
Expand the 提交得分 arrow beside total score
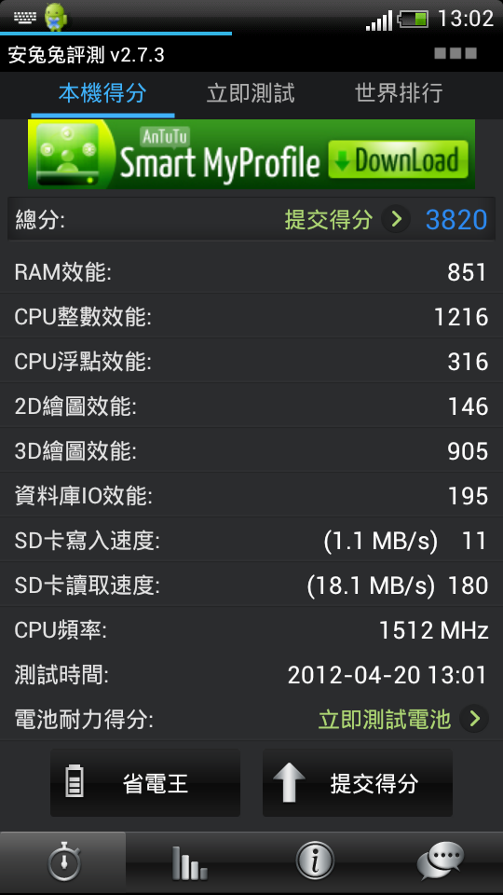point(396,219)
